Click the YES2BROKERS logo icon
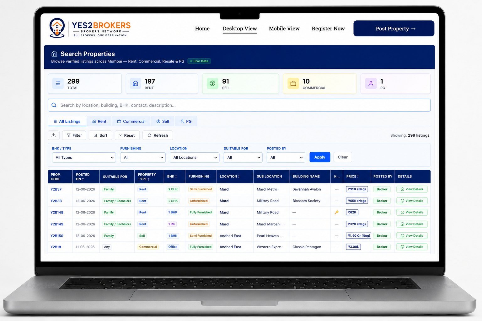 pos(57,28)
